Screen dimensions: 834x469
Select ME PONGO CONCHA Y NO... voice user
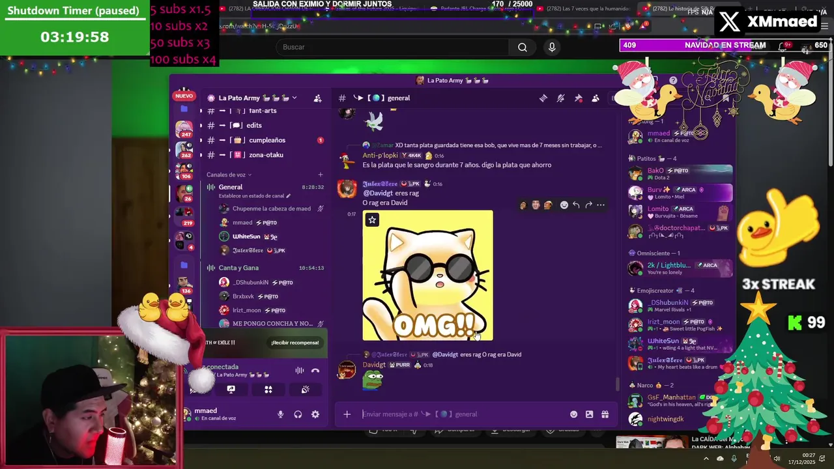coord(272,324)
